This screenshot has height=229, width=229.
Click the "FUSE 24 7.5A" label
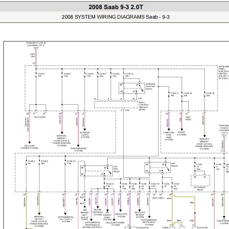(x=71, y=162)
